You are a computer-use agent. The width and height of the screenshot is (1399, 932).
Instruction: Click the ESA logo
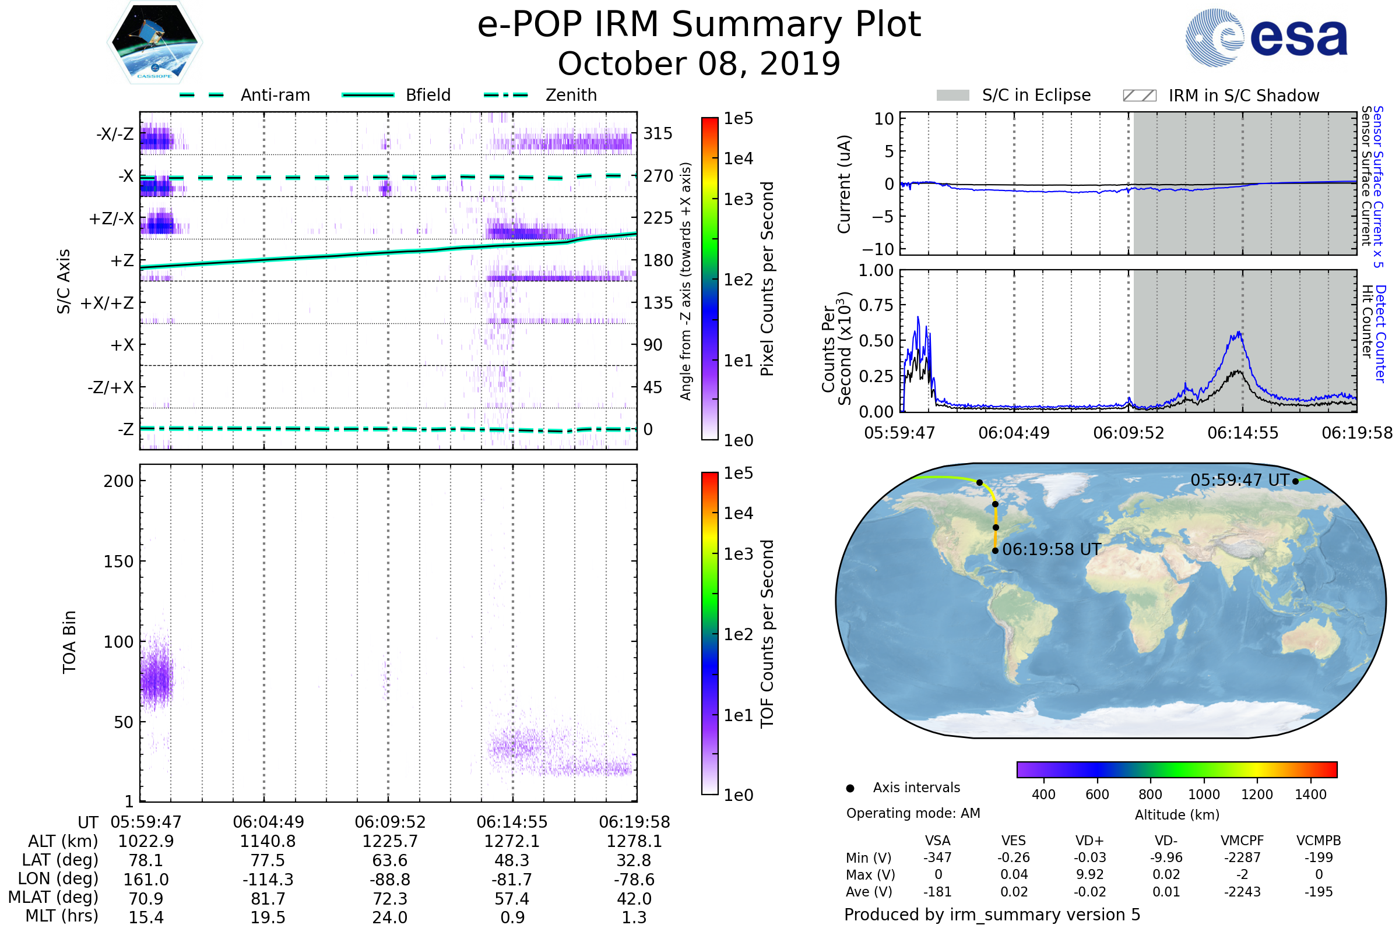[x=1266, y=38]
